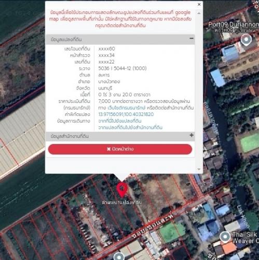Image resolution: width=259 pixels, height=260 pixels.
Task: Click the red ปิดหน้าต่าง button
Action: [120, 149]
